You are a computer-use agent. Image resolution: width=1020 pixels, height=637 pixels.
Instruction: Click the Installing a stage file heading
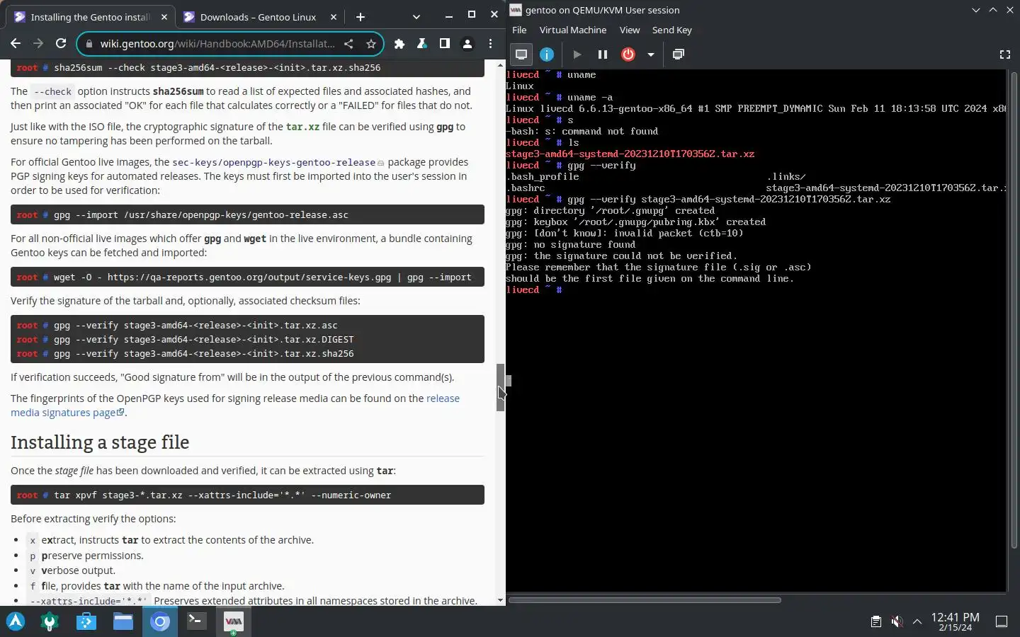[x=100, y=442]
